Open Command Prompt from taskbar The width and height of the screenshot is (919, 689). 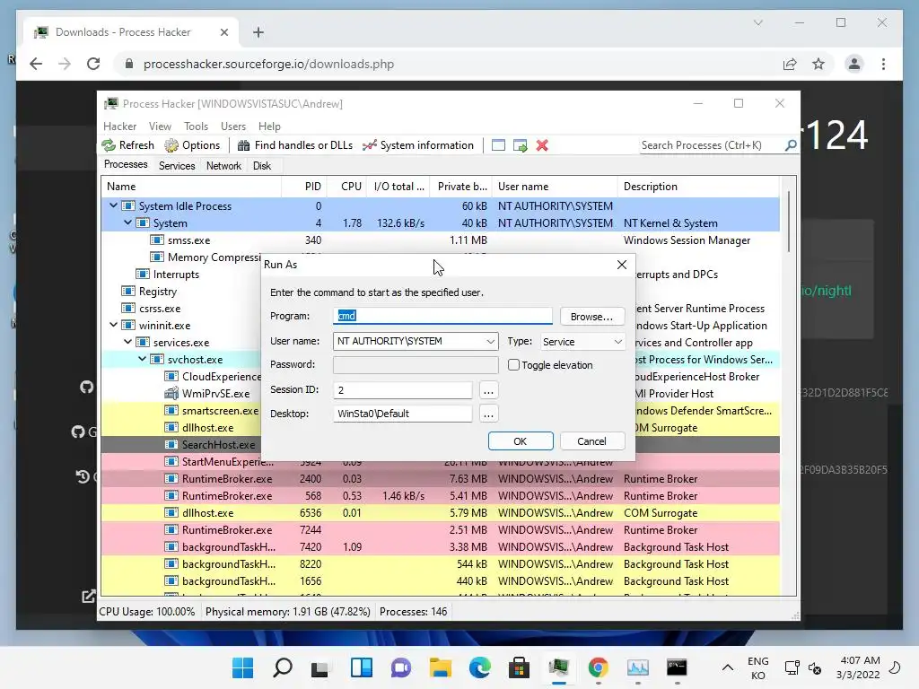point(677,667)
